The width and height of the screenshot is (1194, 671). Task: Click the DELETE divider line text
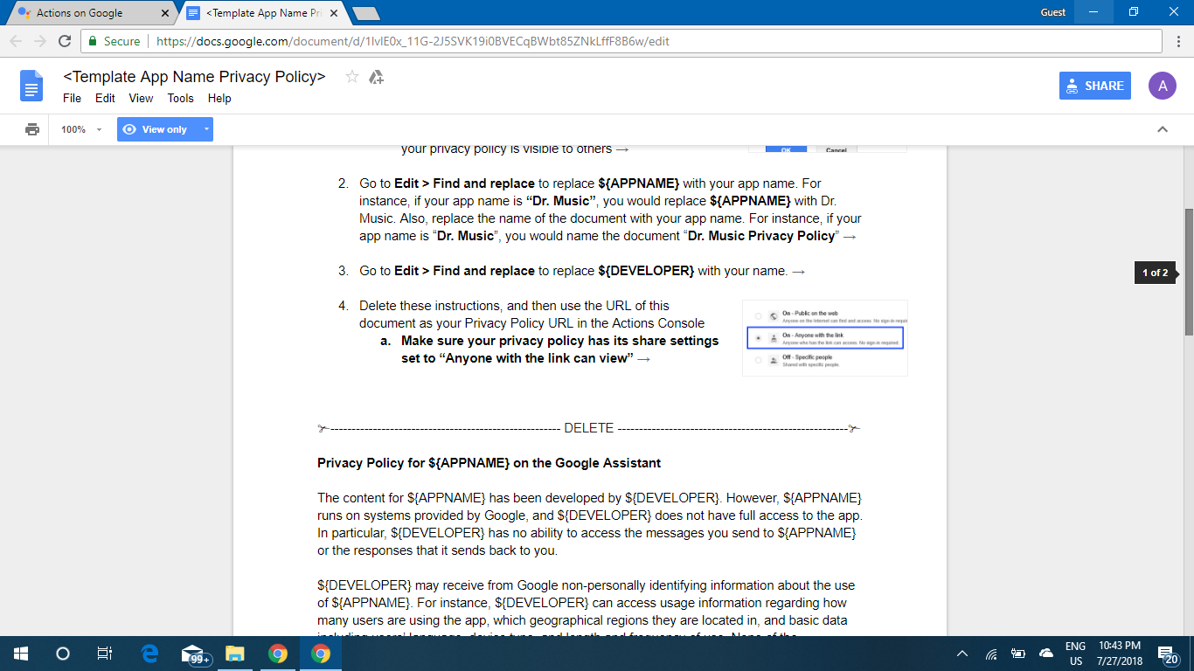pos(589,428)
